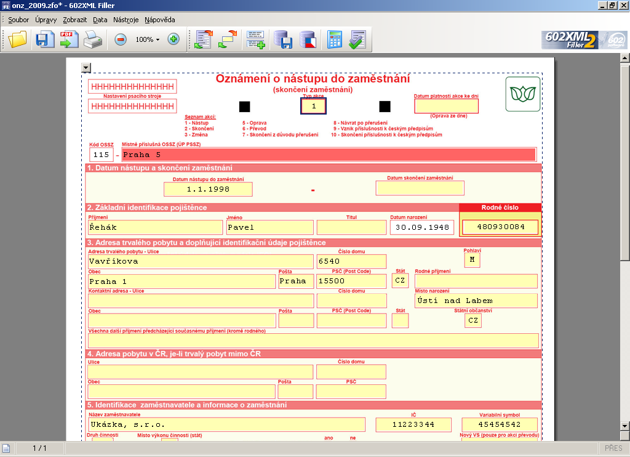Viewport: 630px width, 457px height.
Task: Click the Datum narození field
Action: click(422, 227)
